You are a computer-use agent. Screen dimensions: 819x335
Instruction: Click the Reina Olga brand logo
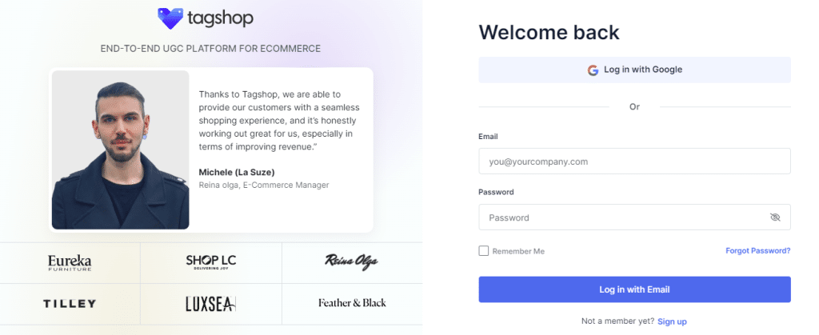click(x=352, y=261)
